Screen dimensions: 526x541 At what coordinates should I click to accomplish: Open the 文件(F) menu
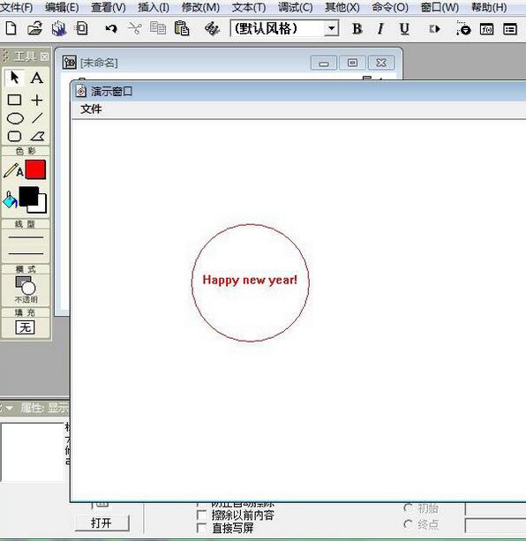pyautogui.click(x=17, y=7)
